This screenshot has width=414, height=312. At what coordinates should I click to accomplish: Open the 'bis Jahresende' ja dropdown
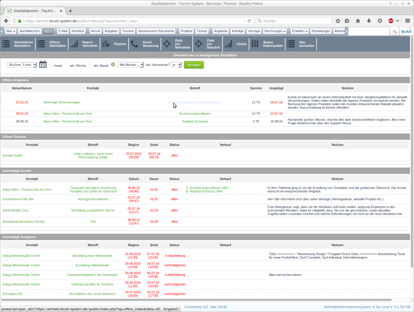[x=176, y=65]
